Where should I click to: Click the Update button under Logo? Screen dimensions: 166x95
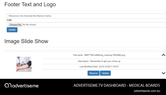12,30
